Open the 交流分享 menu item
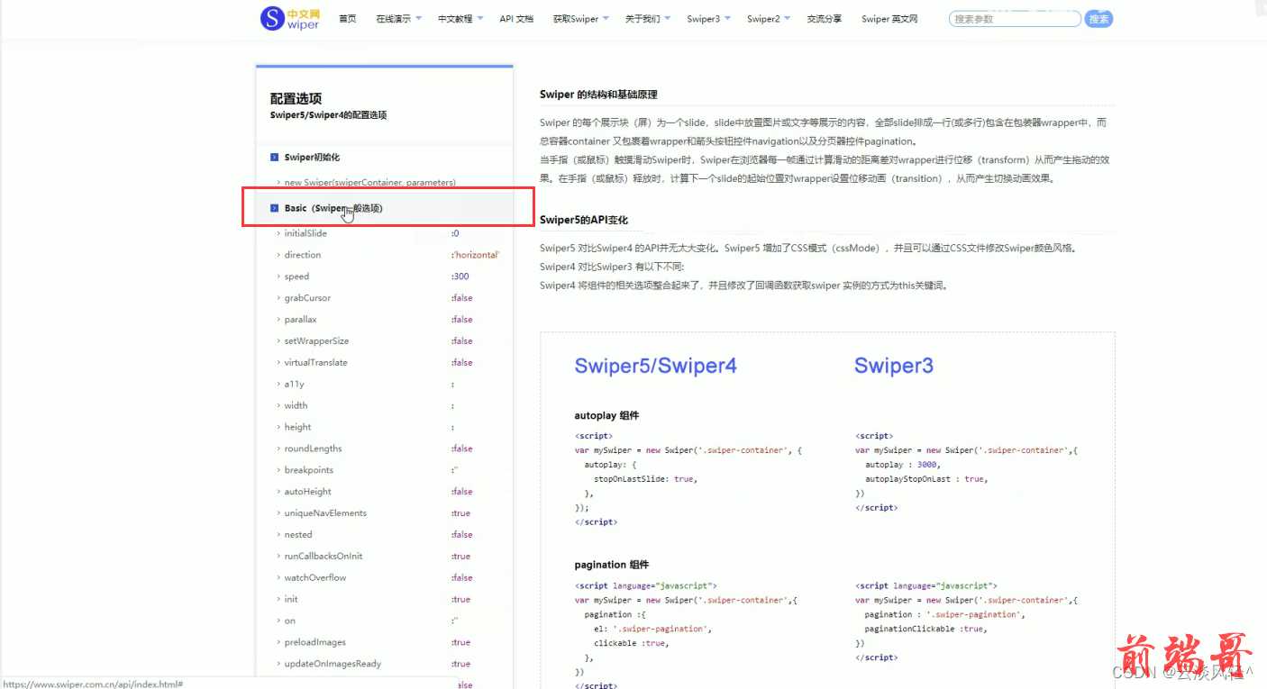Screen dimensions: 1267x689 tap(825, 19)
